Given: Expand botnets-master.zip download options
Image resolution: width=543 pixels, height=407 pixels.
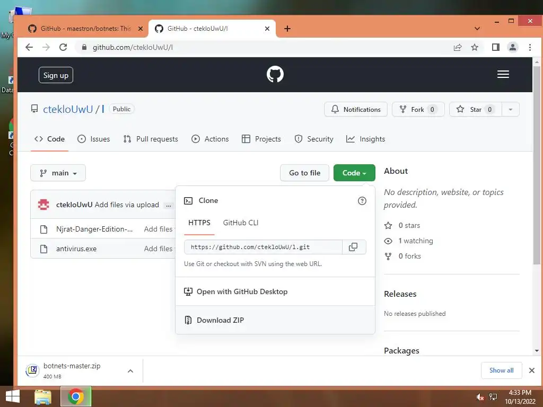Looking at the screenshot, I should click(x=130, y=371).
